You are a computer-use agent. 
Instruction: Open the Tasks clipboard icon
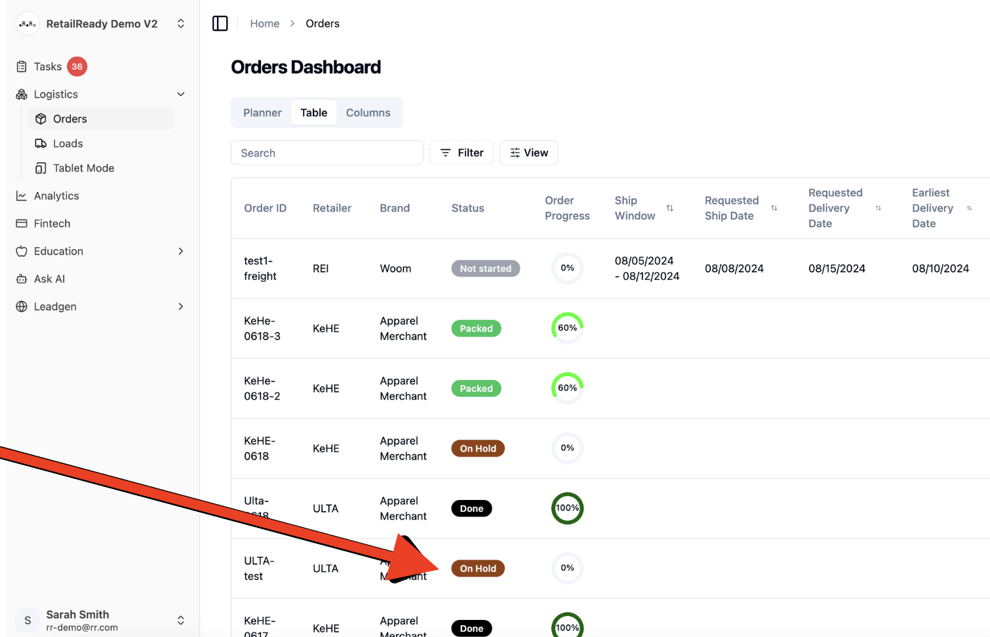[22, 67]
